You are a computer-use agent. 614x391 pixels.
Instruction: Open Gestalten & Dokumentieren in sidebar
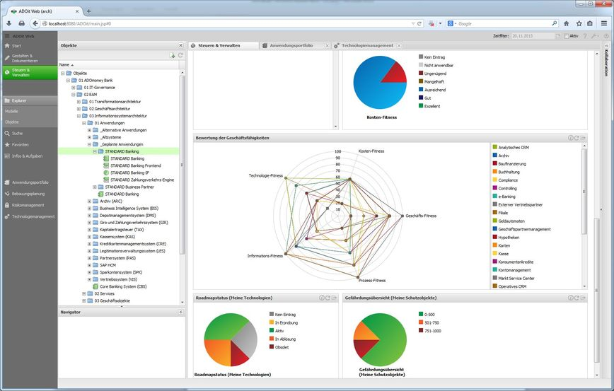30,58
